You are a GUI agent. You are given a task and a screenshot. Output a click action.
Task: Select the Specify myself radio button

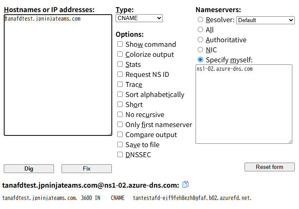(200, 60)
